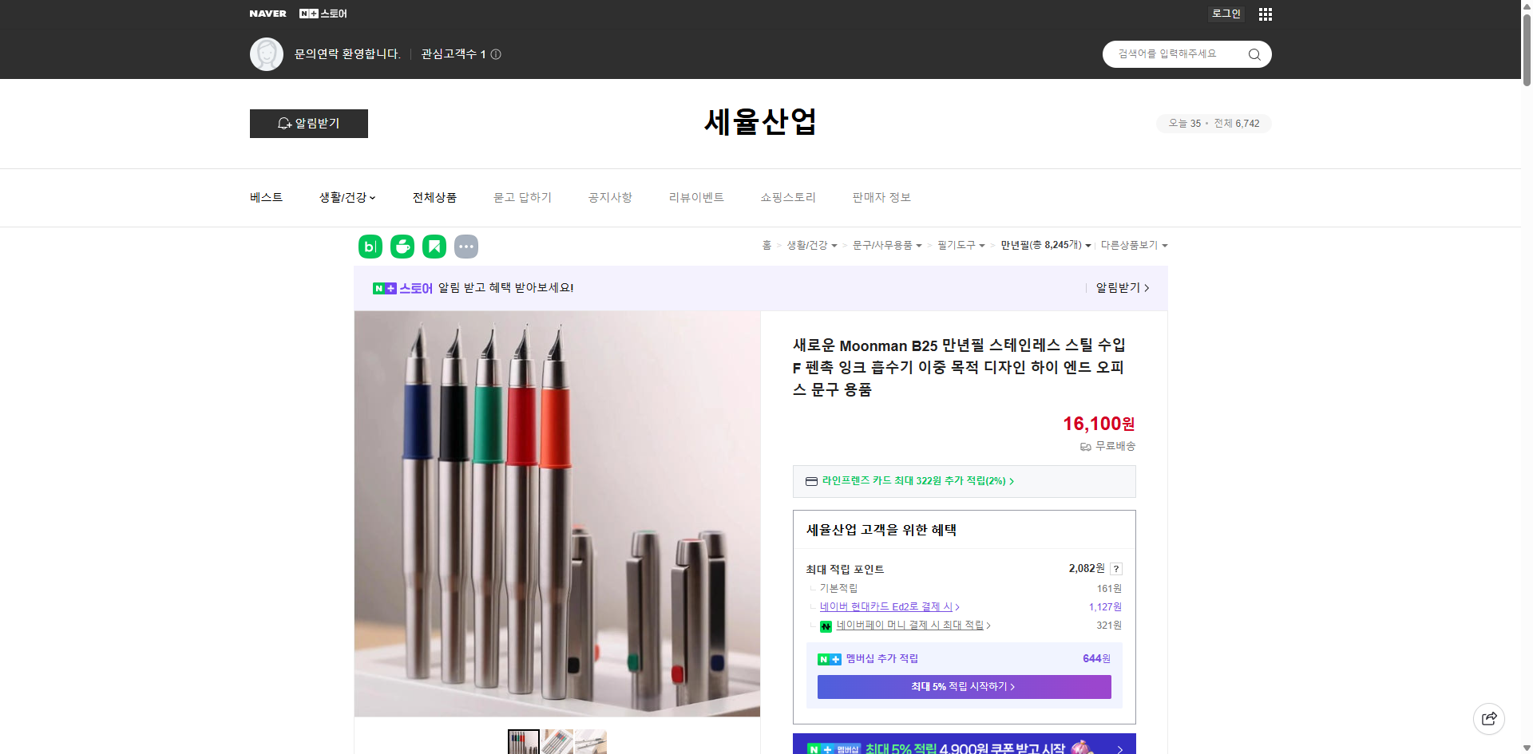Click the seller profile avatar image
The image size is (1533, 754).
tap(267, 53)
